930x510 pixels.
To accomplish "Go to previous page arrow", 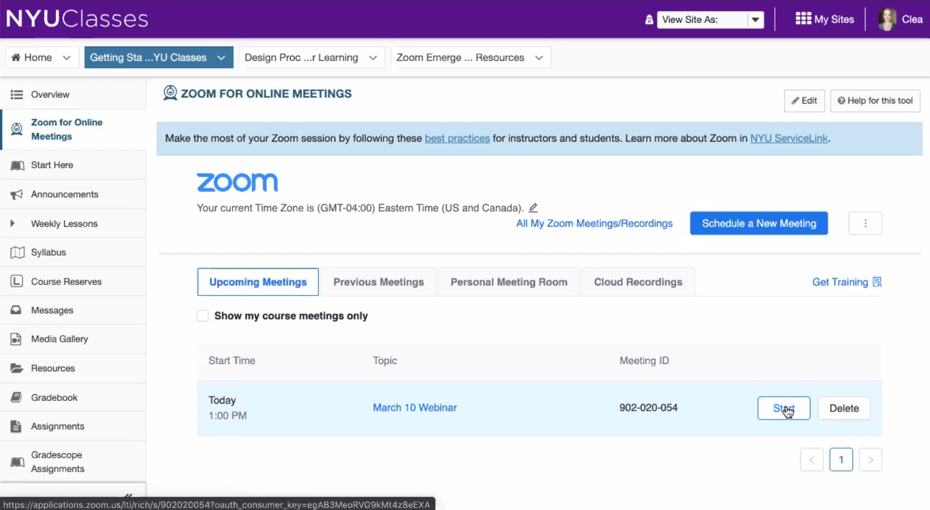I will [812, 459].
